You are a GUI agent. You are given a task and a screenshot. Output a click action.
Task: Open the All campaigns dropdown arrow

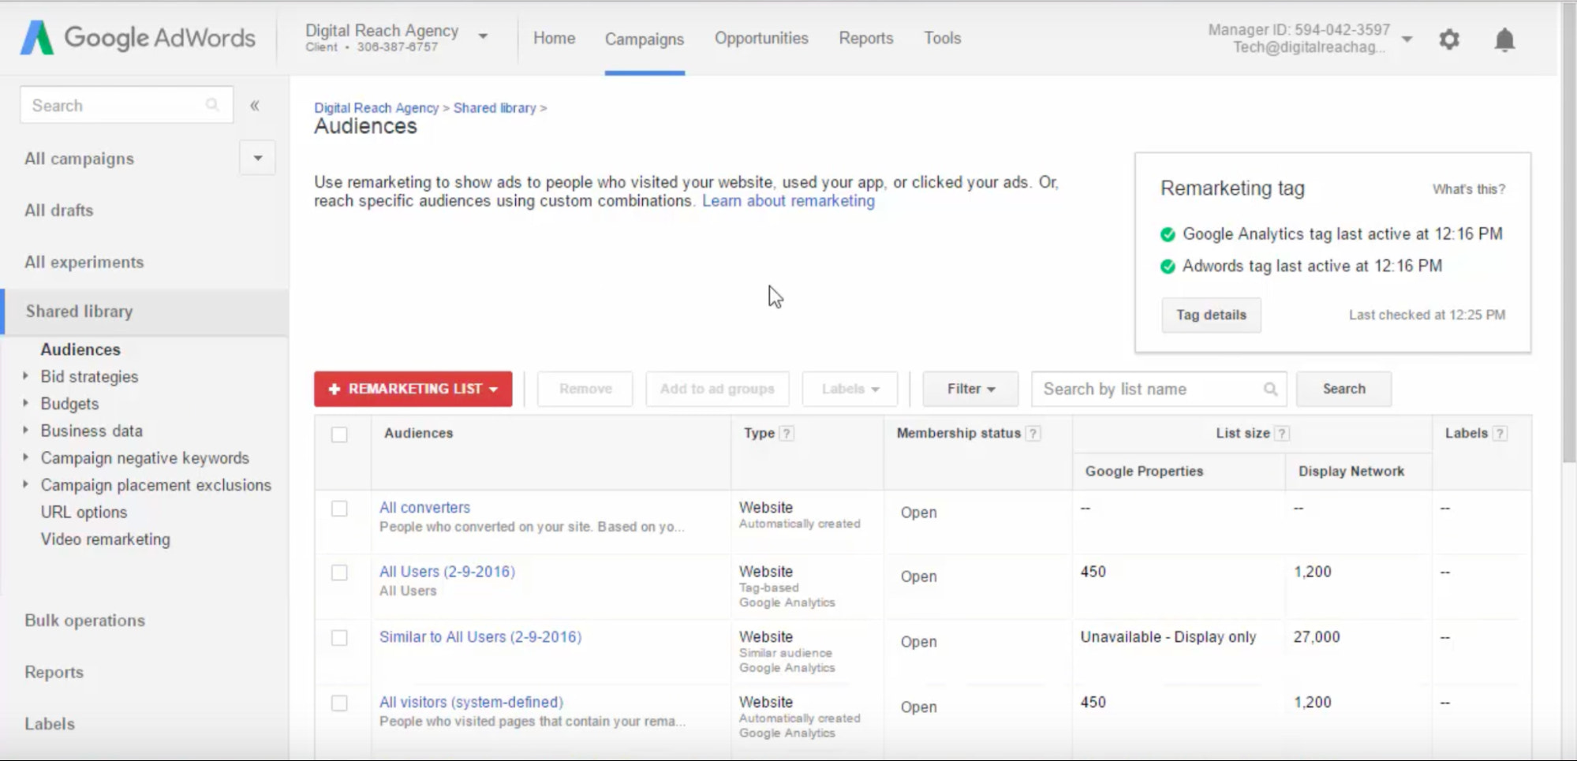pos(257,159)
